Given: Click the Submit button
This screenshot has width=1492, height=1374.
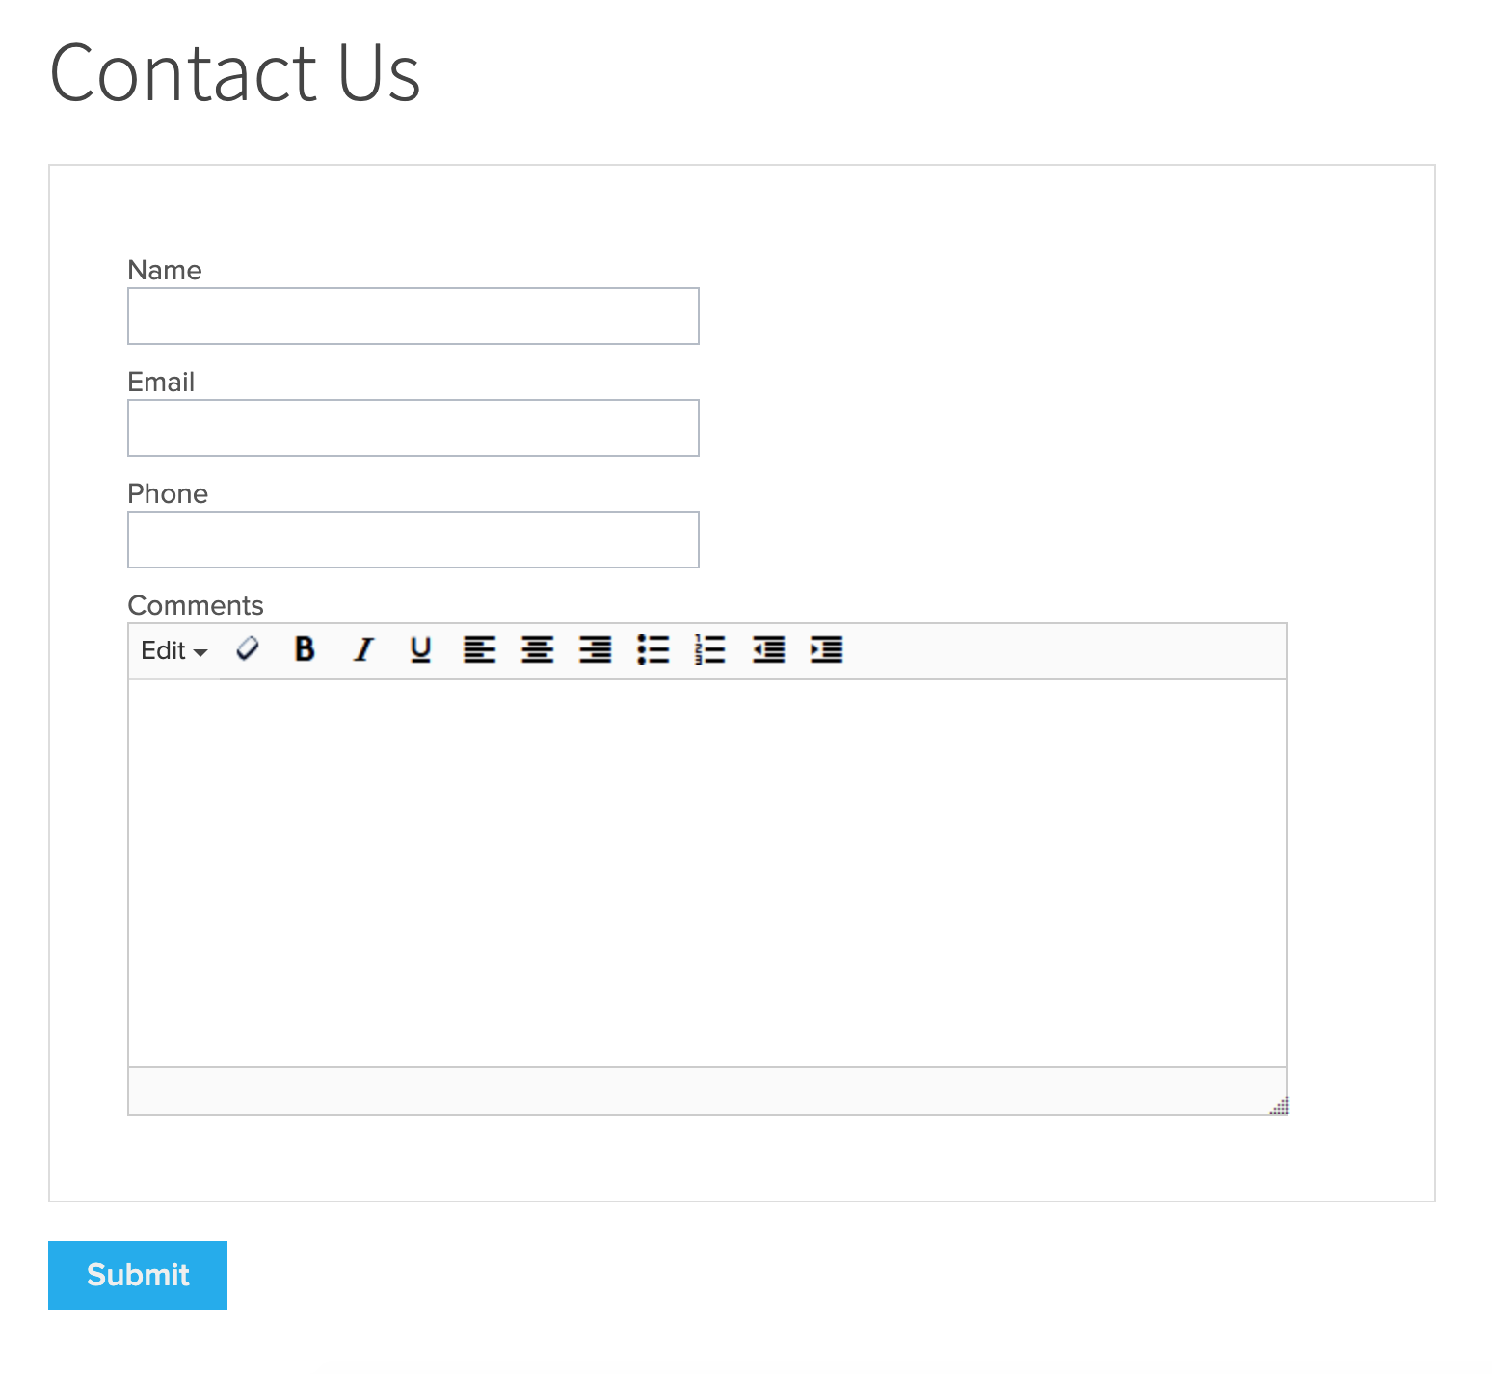Looking at the screenshot, I should 138,1275.
